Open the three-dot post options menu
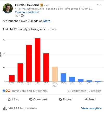The height and width of the screenshot is (113, 104). coord(99,5)
